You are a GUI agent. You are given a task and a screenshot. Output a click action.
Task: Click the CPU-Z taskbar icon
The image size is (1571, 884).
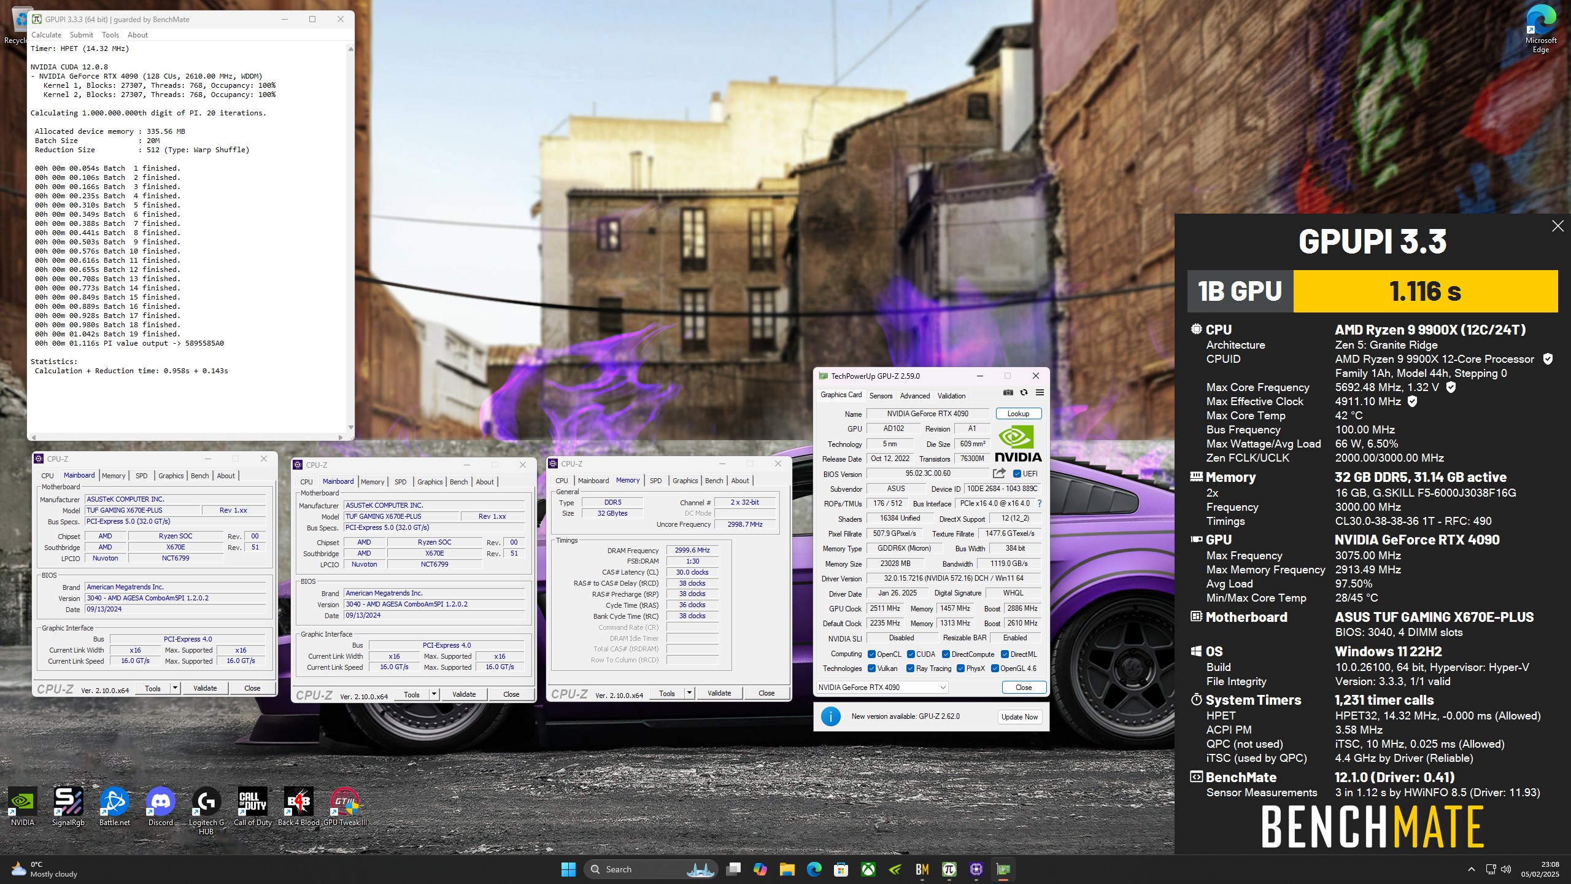point(976,869)
